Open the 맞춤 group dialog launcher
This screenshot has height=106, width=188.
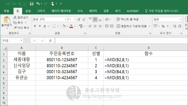[150, 33]
